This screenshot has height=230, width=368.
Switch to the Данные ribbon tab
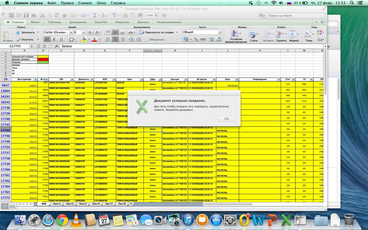pos(143,22)
